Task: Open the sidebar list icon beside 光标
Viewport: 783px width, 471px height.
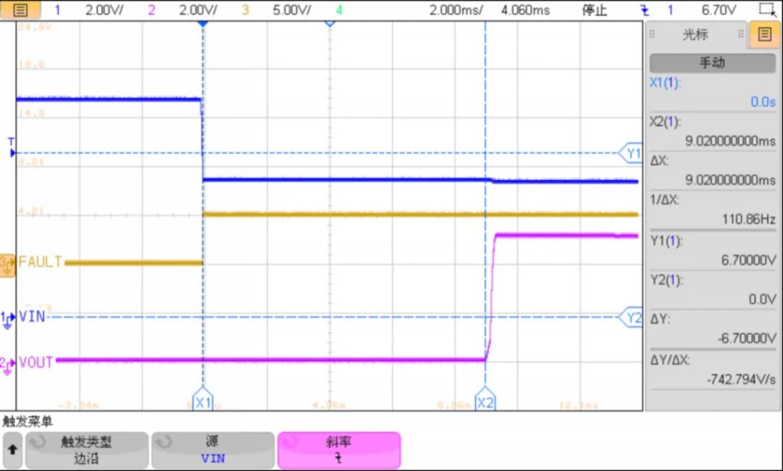Action: point(764,34)
